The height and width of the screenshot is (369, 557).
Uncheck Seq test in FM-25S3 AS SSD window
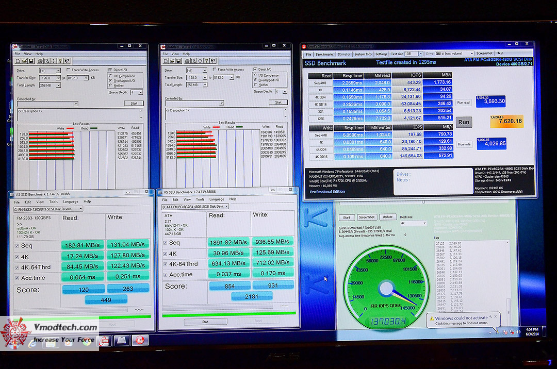(17, 245)
